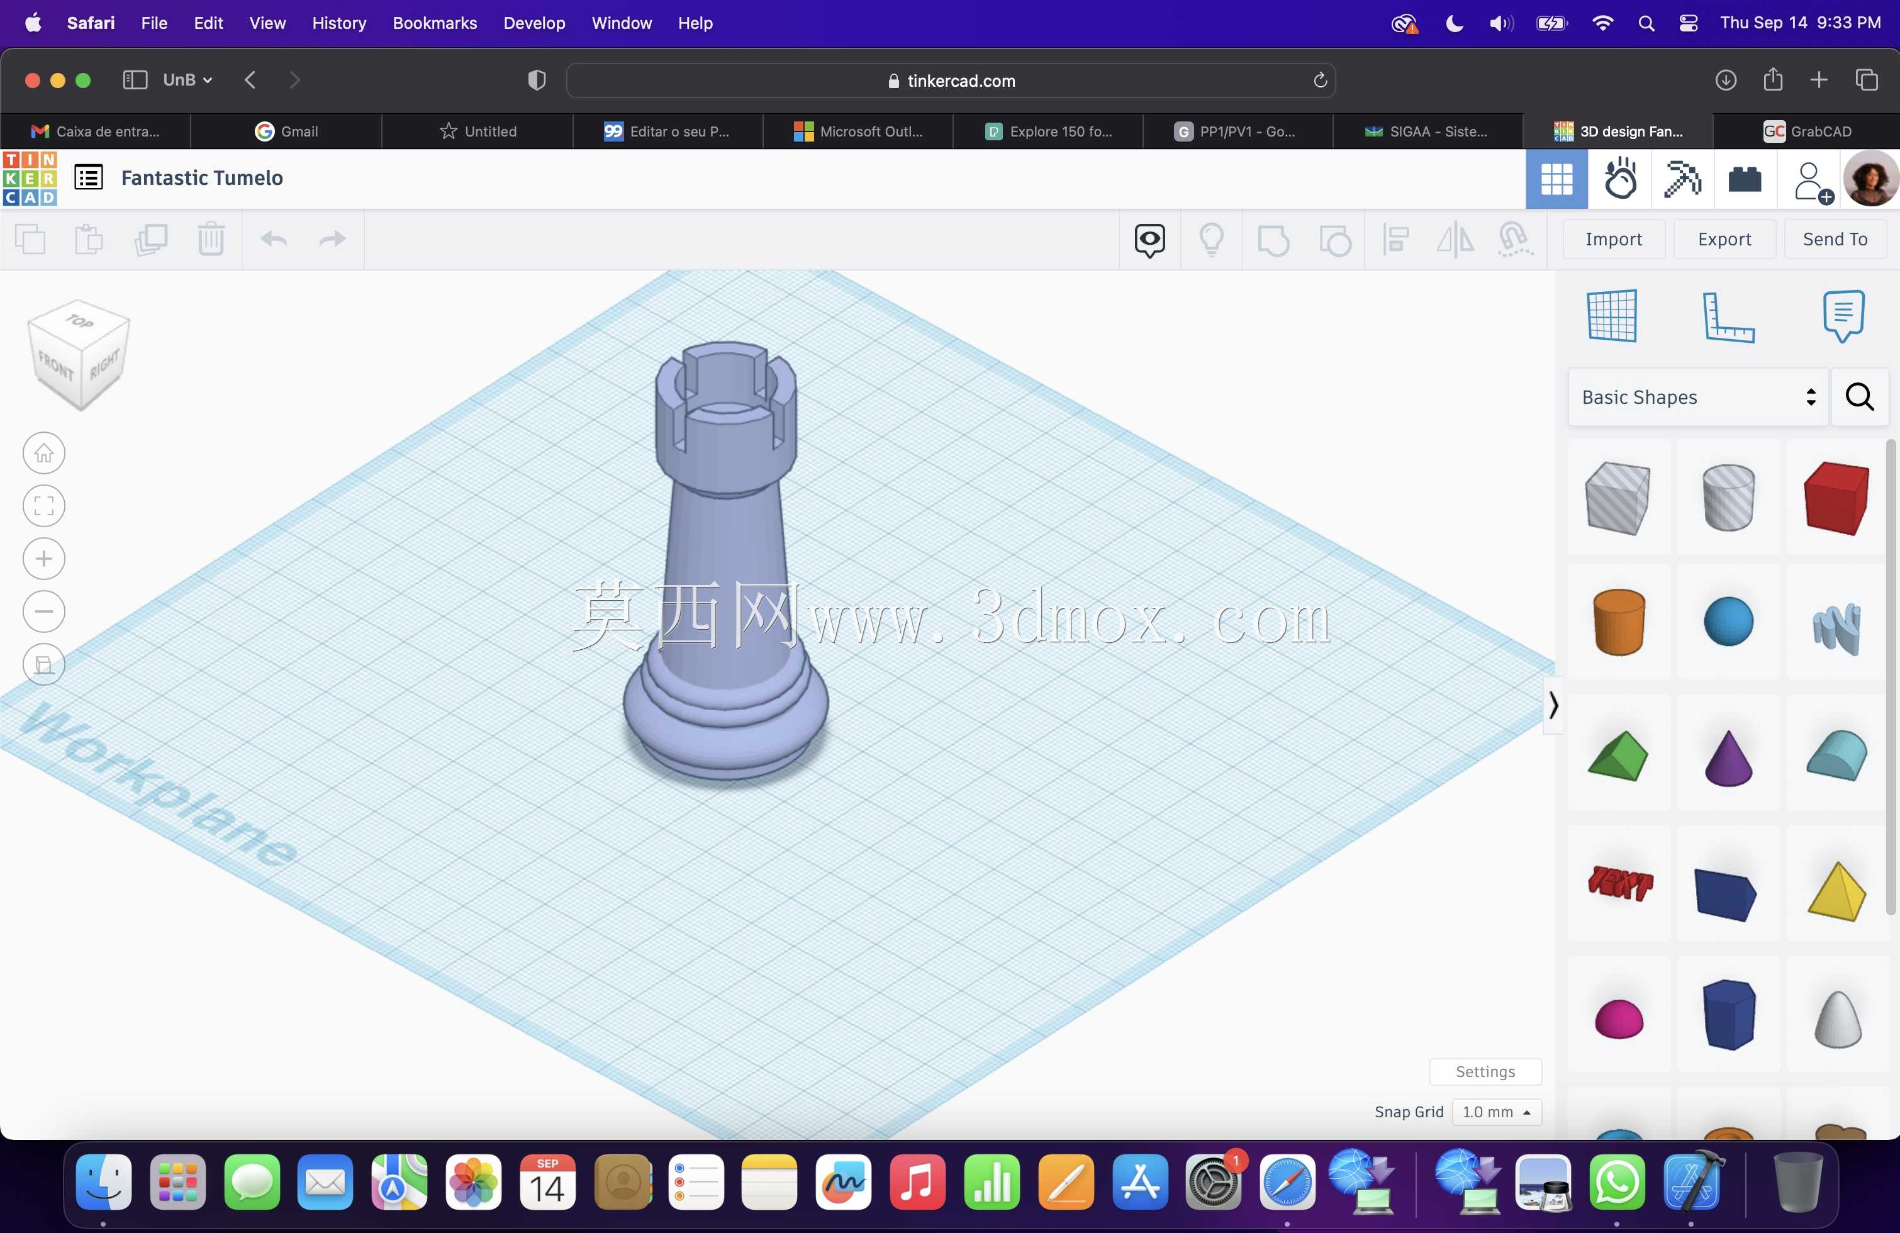This screenshot has width=1900, height=1233.
Task: Click the Redo arrow
Action: click(332, 240)
